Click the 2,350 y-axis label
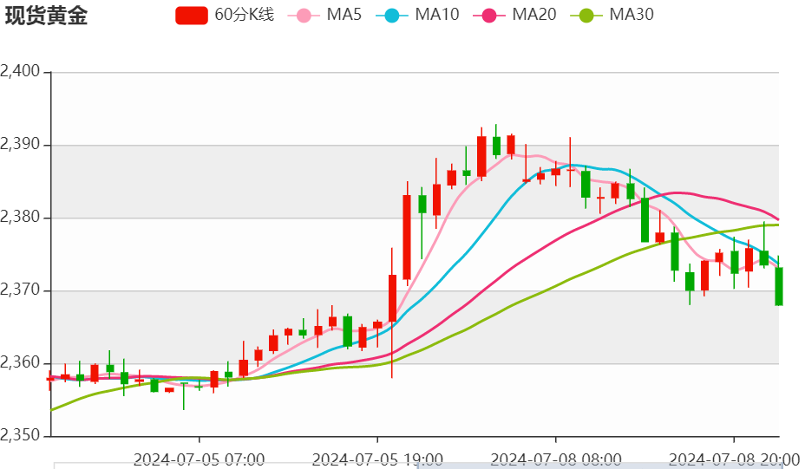The image size is (805, 469). (x=20, y=435)
